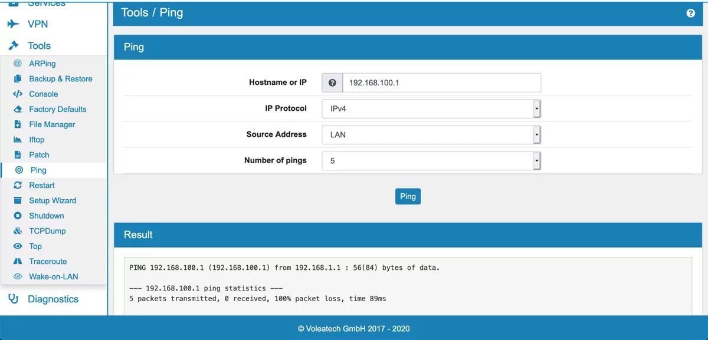This screenshot has width=708, height=340.
Task: Click the Iftop chart icon
Action: click(x=18, y=140)
